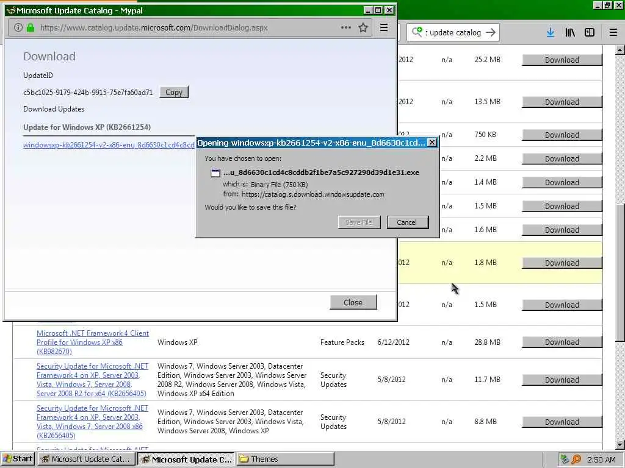Download the 11.7 MB security update

[x=562, y=380]
